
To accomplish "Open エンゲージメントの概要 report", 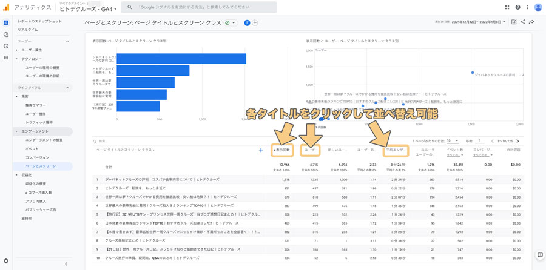I will [44, 140].
